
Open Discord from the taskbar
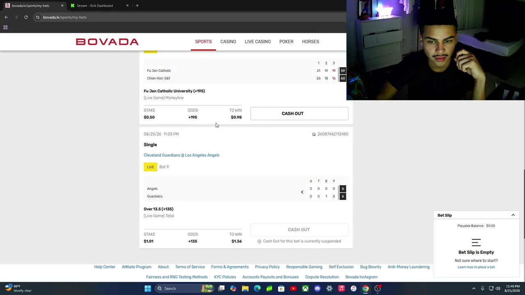[317, 288]
